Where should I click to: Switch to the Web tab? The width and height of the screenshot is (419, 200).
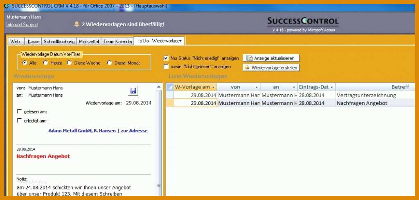click(x=15, y=42)
